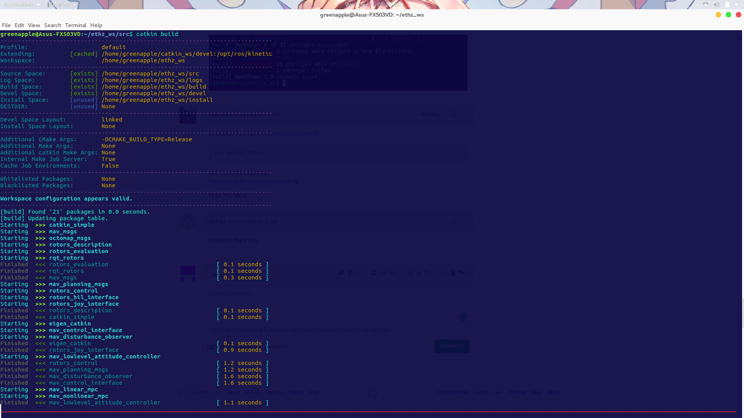Add a bulleted list to the comment
Image resolution: width=744 pixels, height=418 pixels.
tap(410, 272)
